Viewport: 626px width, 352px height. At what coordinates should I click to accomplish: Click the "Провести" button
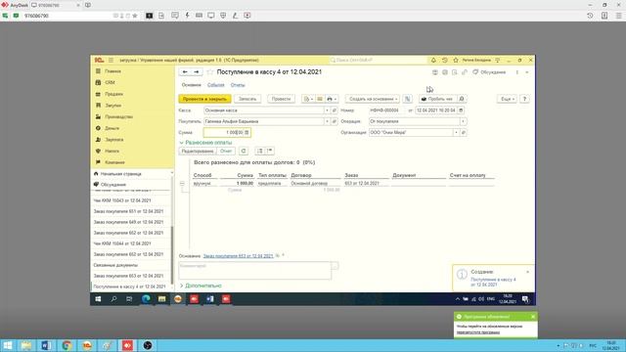tap(281, 99)
